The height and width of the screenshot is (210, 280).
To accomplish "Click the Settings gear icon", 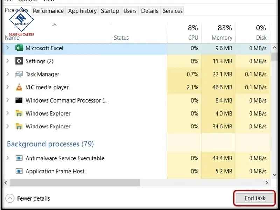I will coord(19,61).
